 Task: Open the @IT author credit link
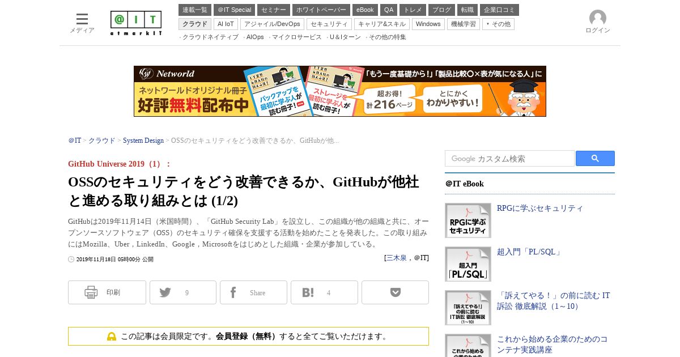(x=420, y=258)
